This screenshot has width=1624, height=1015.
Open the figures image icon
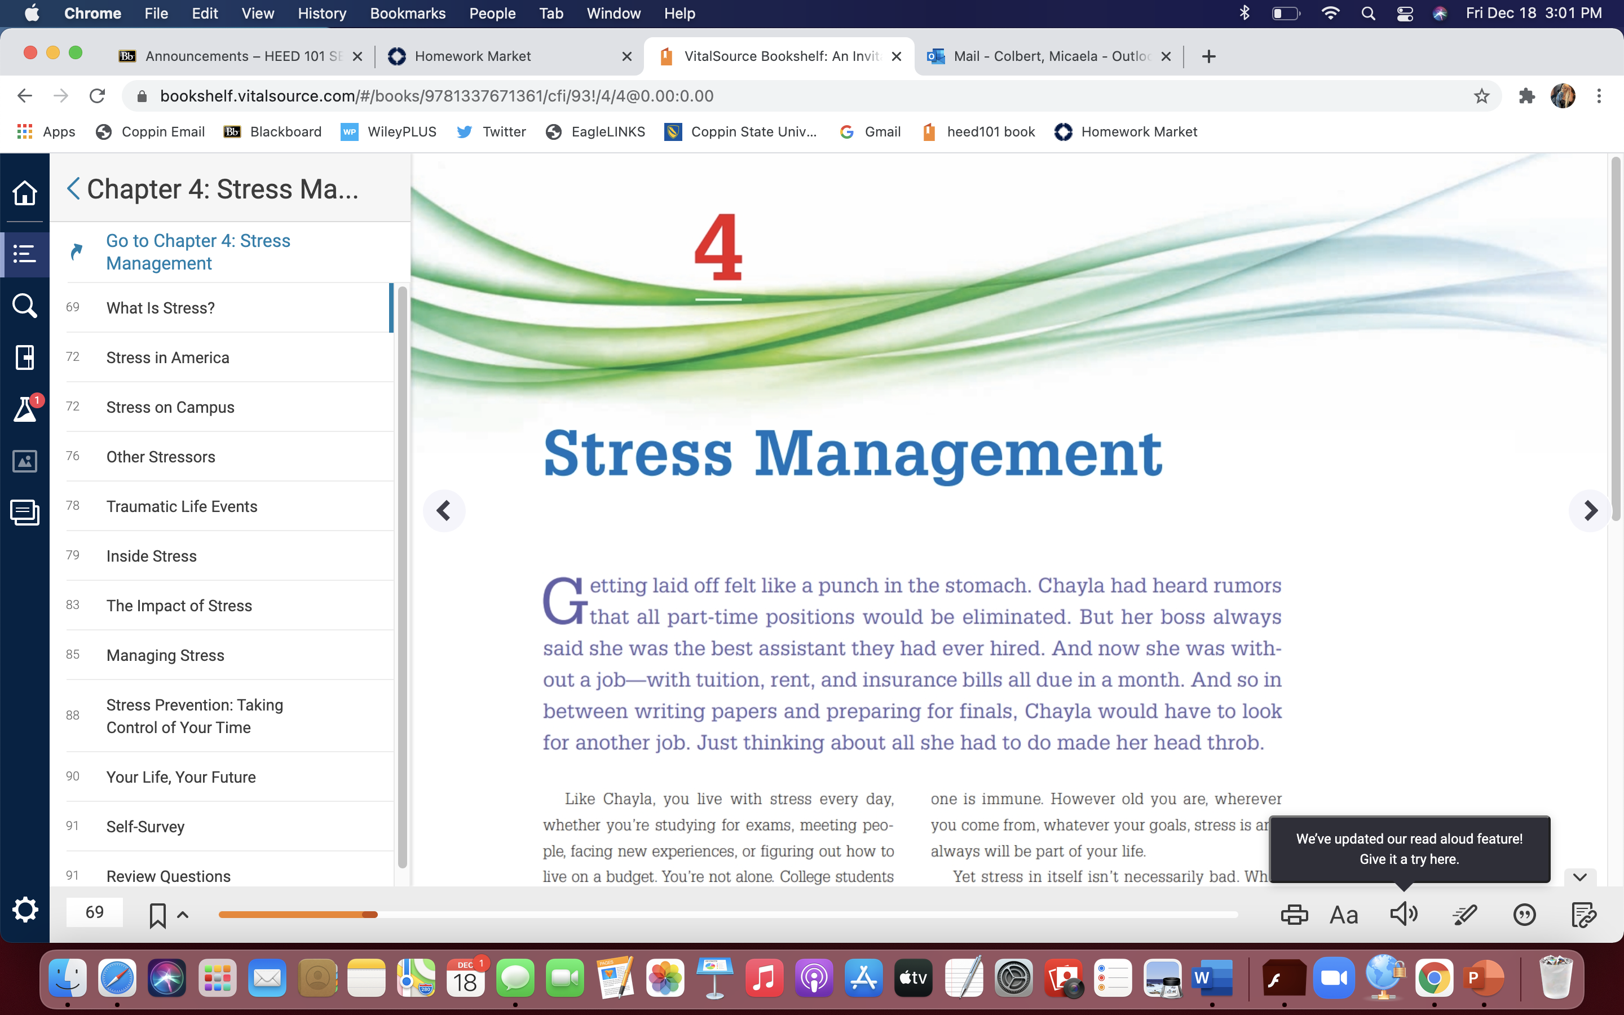coord(25,461)
